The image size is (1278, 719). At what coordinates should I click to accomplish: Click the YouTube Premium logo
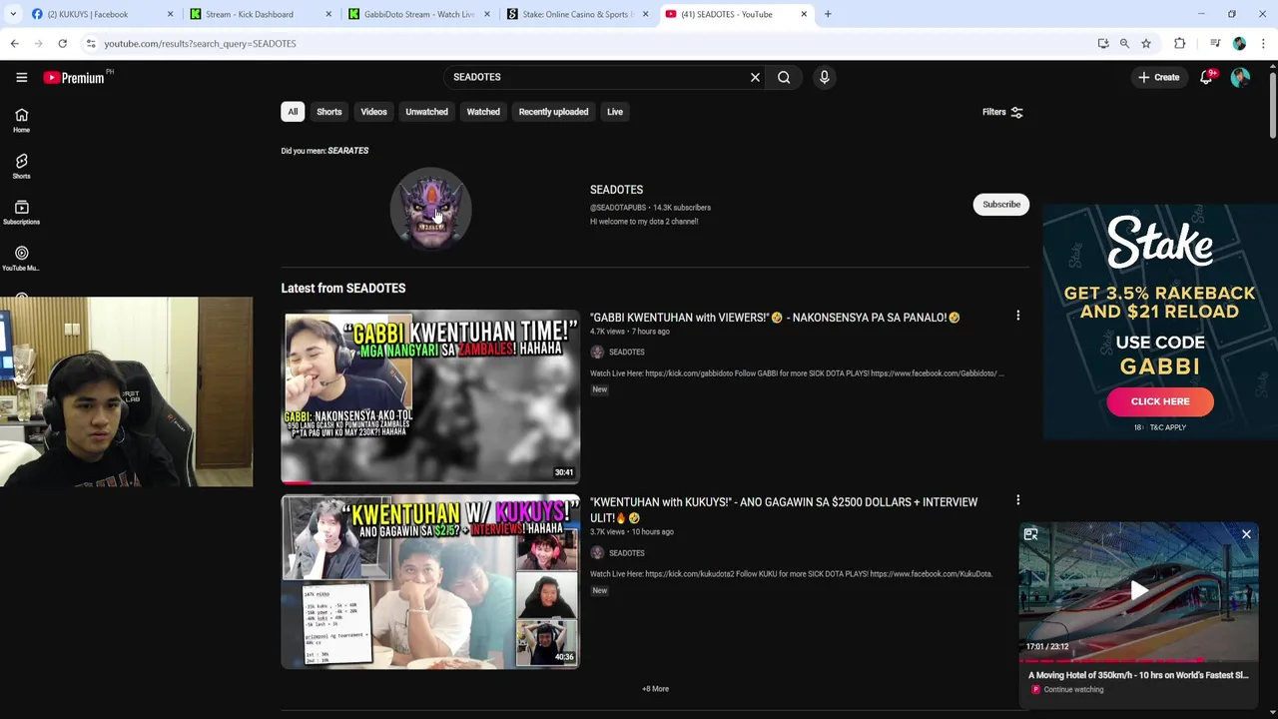click(x=75, y=77)
